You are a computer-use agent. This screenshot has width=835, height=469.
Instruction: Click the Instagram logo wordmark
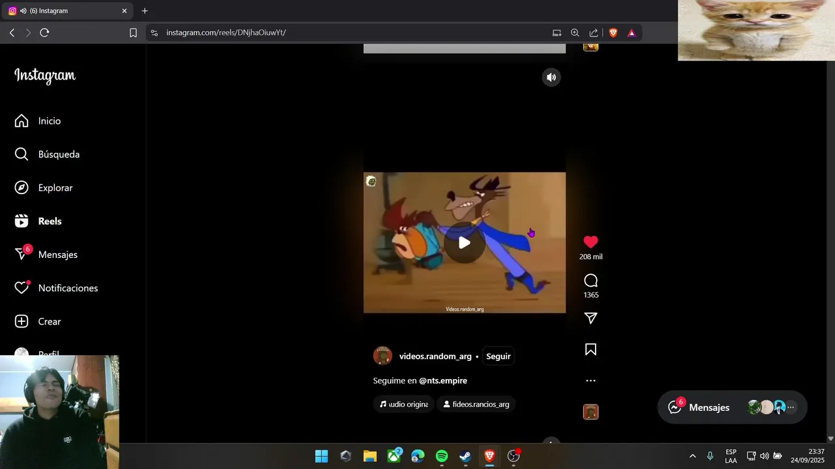tap(45, 76)
